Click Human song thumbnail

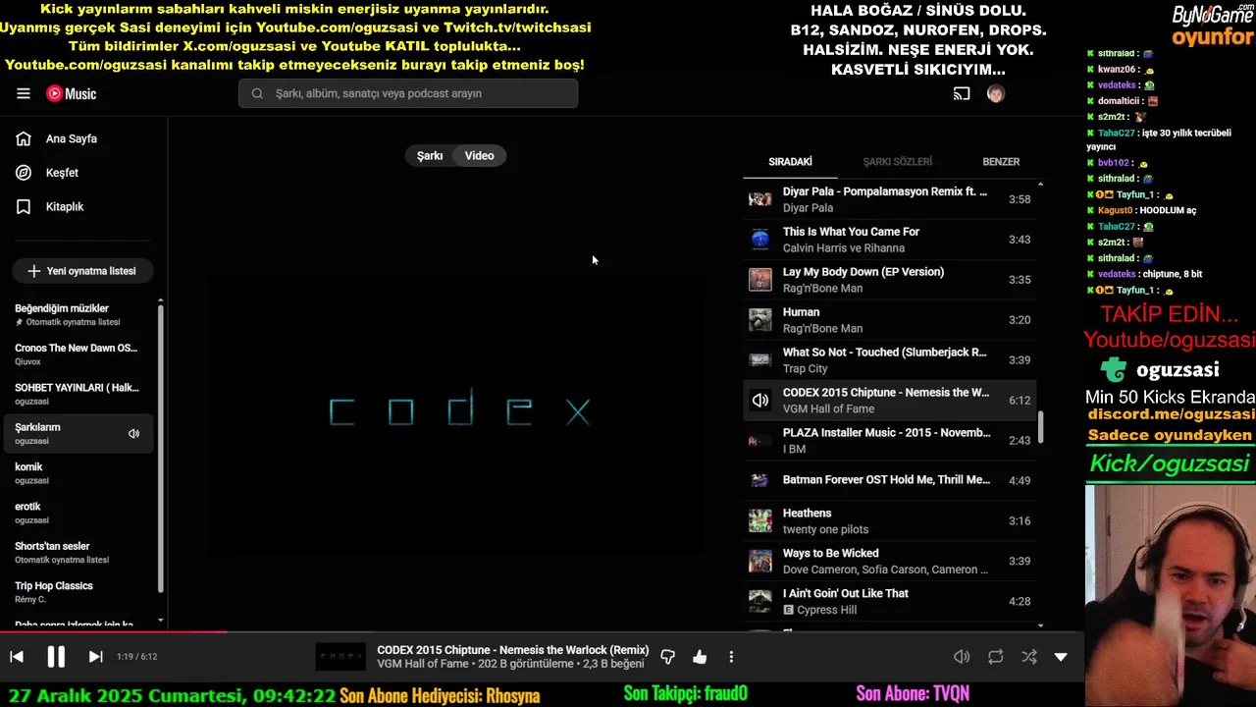coord(760,320)
